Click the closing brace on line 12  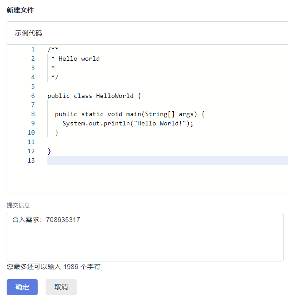(49, 152)
